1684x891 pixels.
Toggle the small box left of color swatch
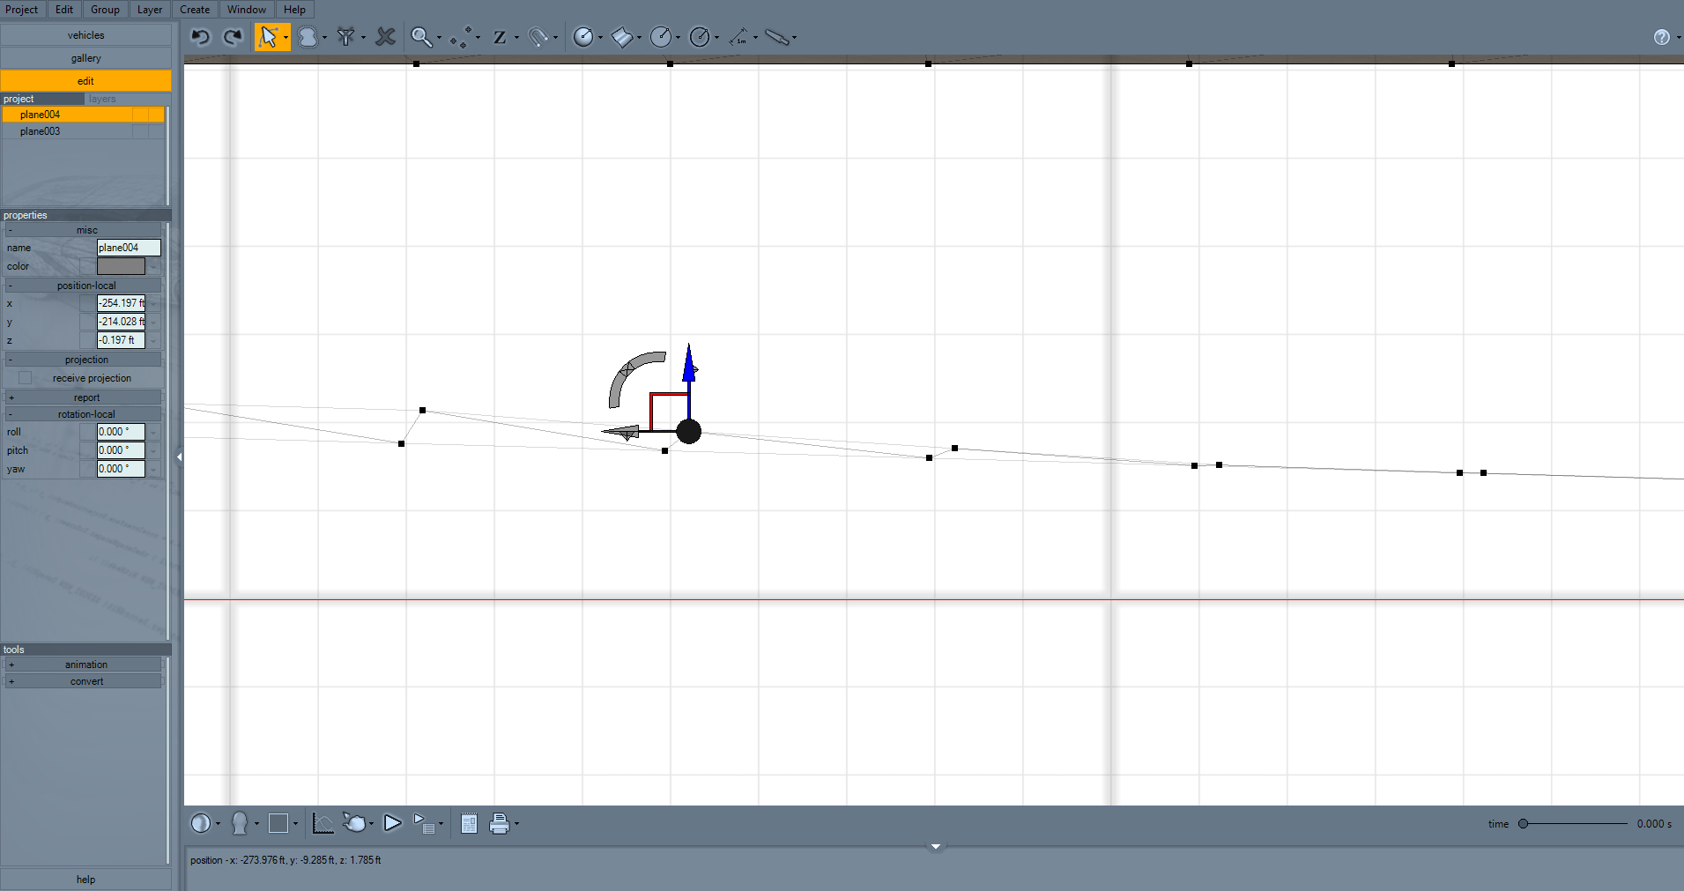click(87, 266)
